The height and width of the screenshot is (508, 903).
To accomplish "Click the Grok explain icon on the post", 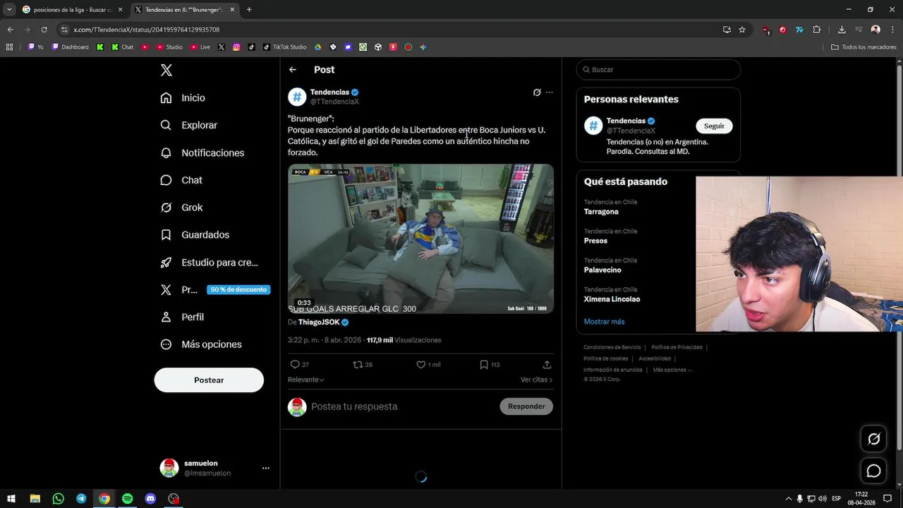I will click(537, 92).
